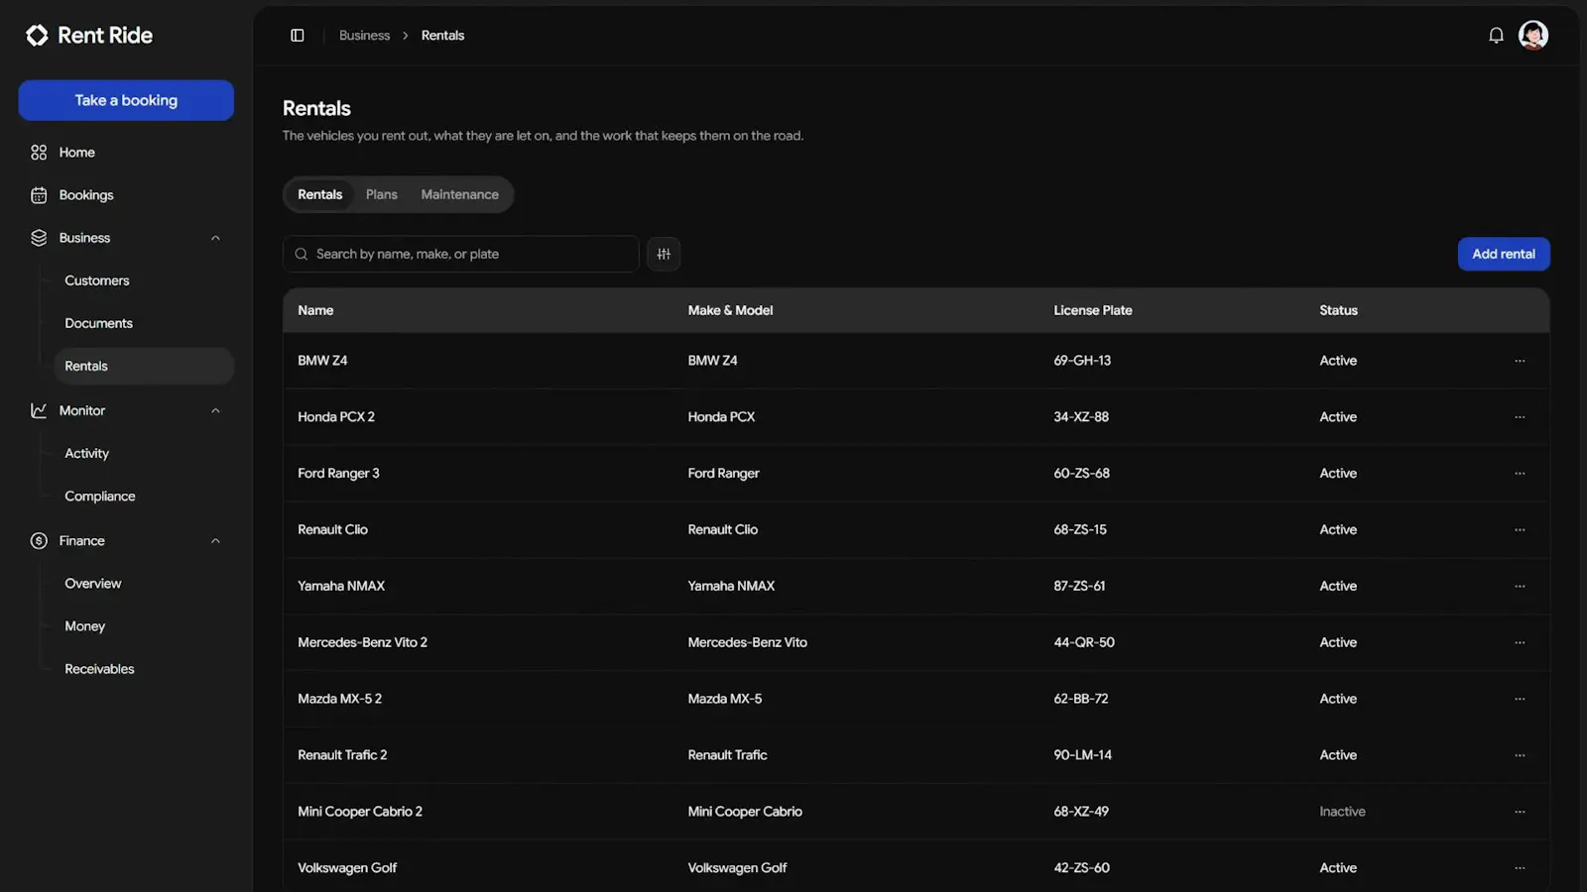Open row actions for Renault Trafic 2
Screen dimensions: 1587x892
coord(1520,755)
